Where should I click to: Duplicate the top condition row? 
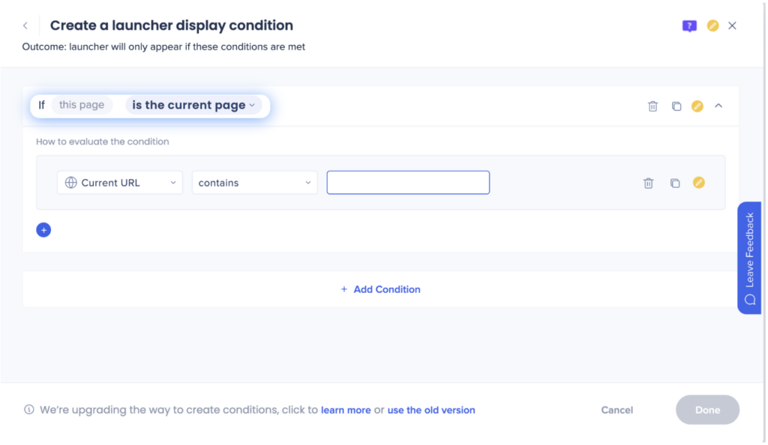674,106
